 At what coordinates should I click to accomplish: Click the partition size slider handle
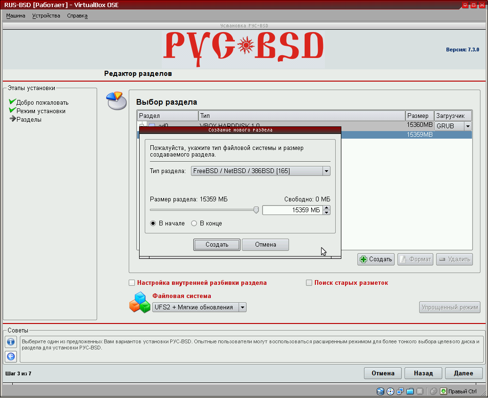point(256,210)
